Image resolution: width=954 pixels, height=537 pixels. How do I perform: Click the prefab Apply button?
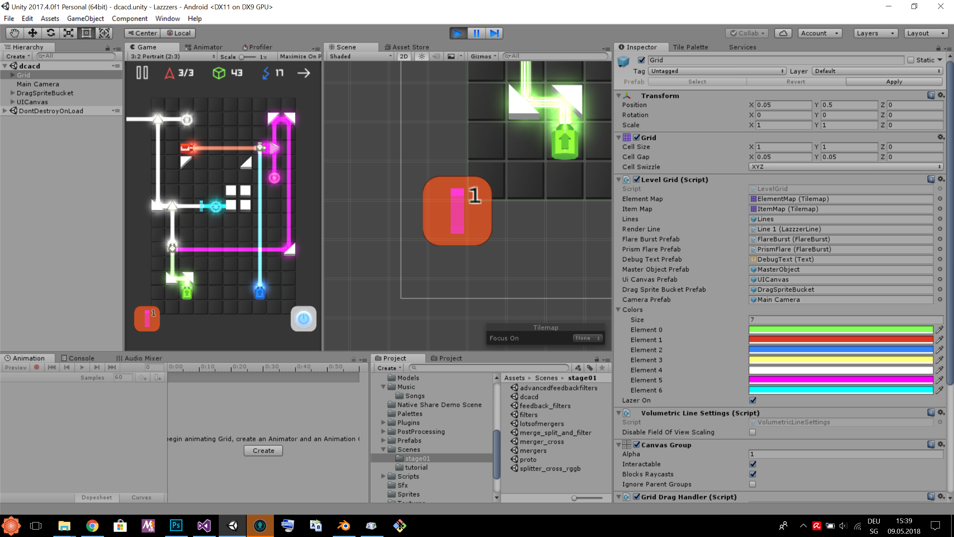click(x=894, y=82)
